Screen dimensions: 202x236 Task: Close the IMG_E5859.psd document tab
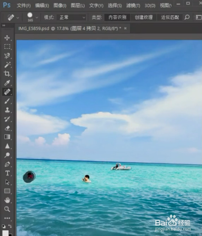pyautogui.click(x=125, y=28)
